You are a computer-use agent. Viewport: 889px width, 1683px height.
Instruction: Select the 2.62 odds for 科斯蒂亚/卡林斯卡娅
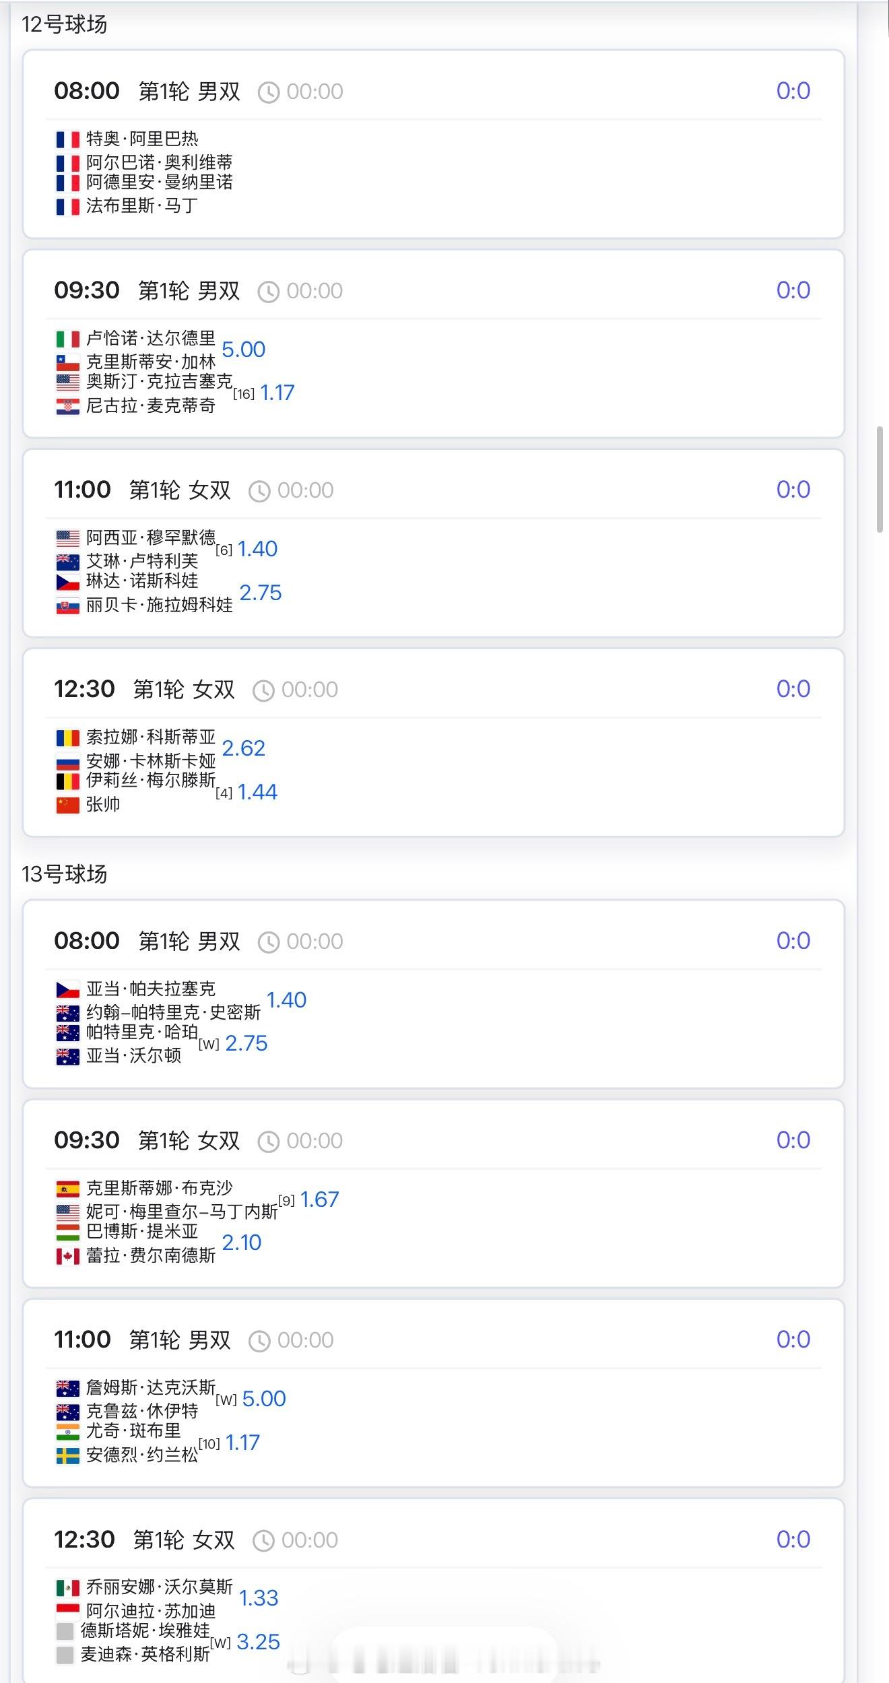click(x=244, y=748)
